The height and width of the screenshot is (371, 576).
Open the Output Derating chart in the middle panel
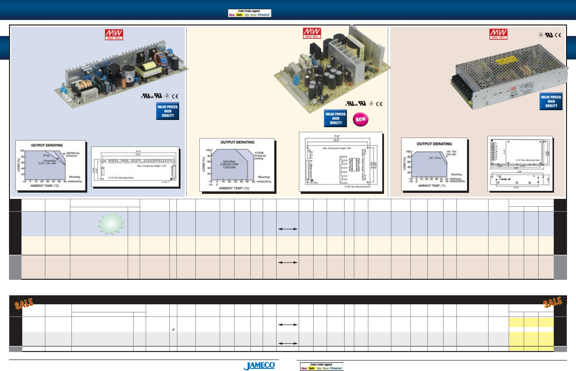coord(237,165)
